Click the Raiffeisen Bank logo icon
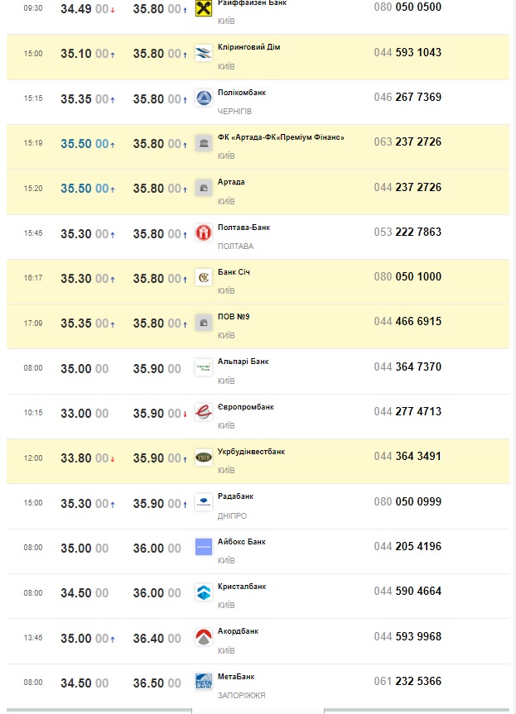The width and height of the screenshot is (516, 714). [x=203, y=8]
